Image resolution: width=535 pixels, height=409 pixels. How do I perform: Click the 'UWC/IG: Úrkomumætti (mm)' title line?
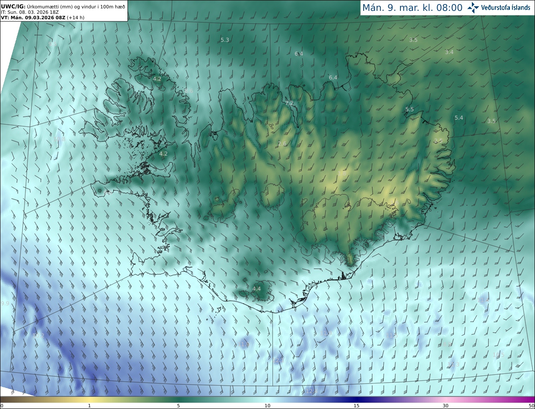click(x=63, y=6)
